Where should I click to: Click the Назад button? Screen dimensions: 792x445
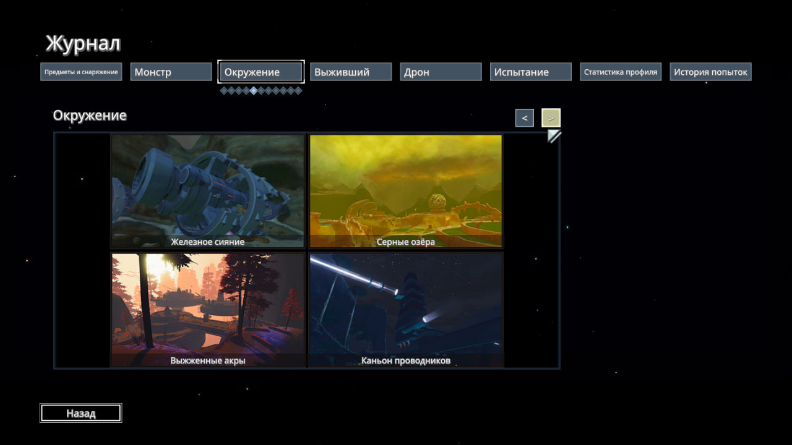[x=81, y=413]
